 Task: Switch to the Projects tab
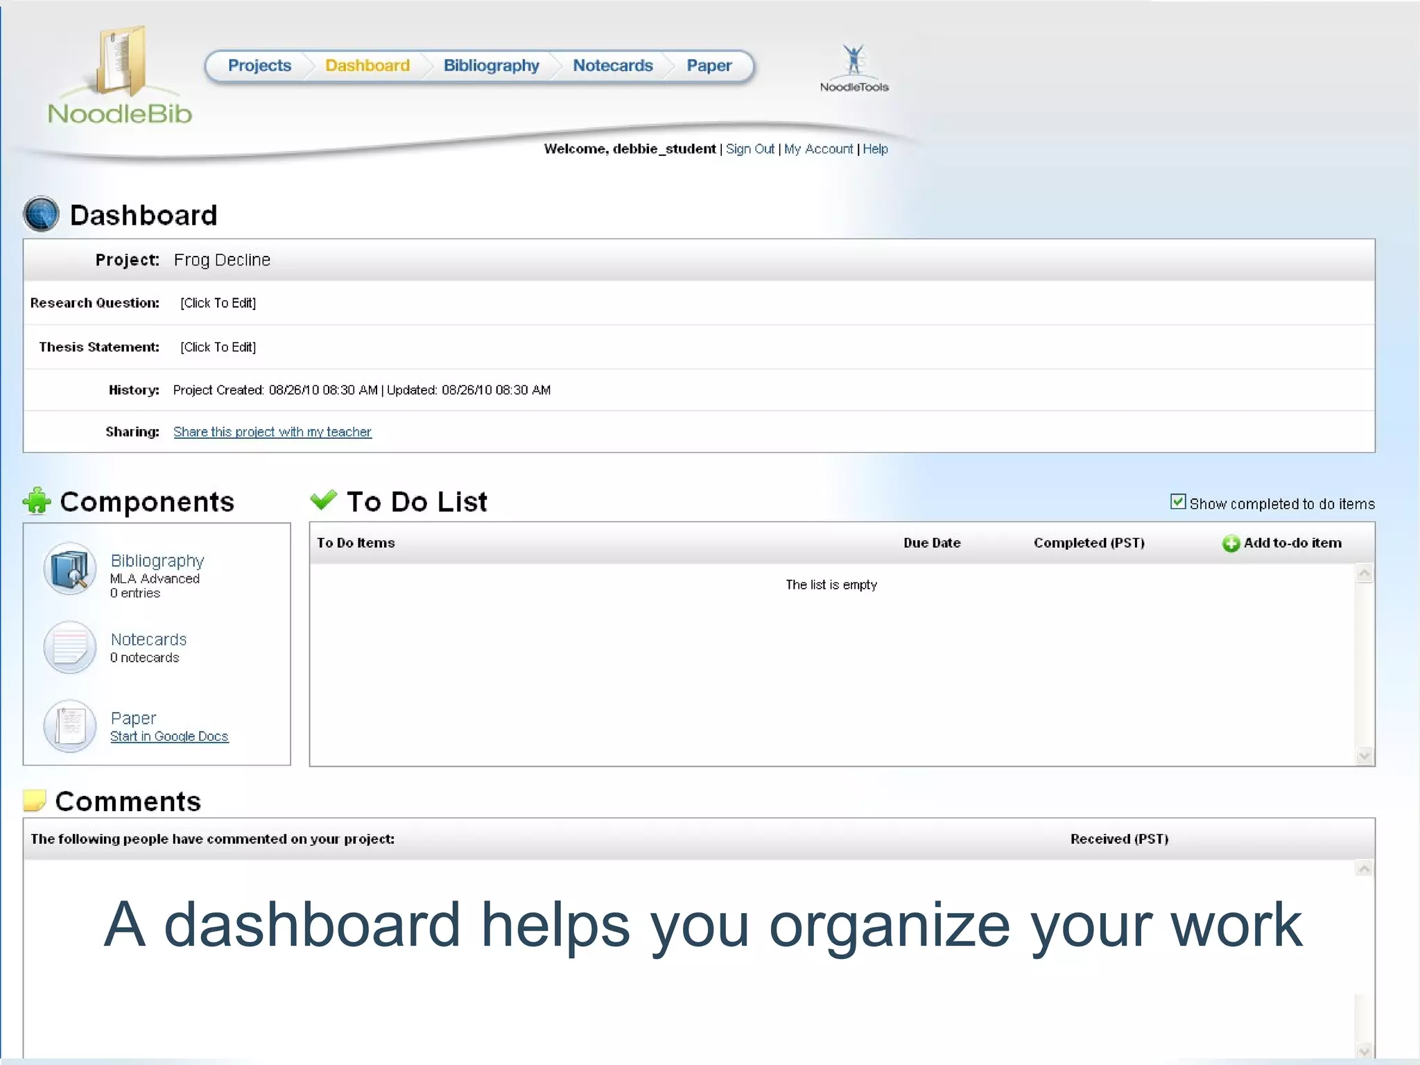pyautogui.click(x=260, y=66)
